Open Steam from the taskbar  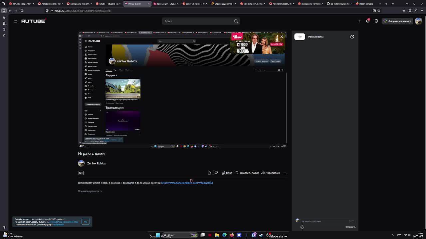pyautogui.click(x=261, y=235)
